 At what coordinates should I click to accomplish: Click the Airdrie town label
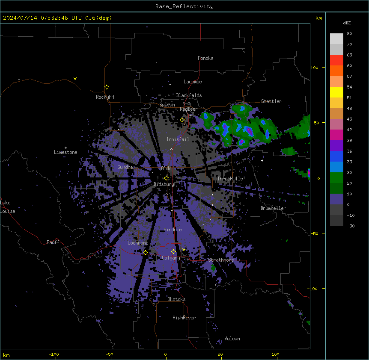pos(173,230)
